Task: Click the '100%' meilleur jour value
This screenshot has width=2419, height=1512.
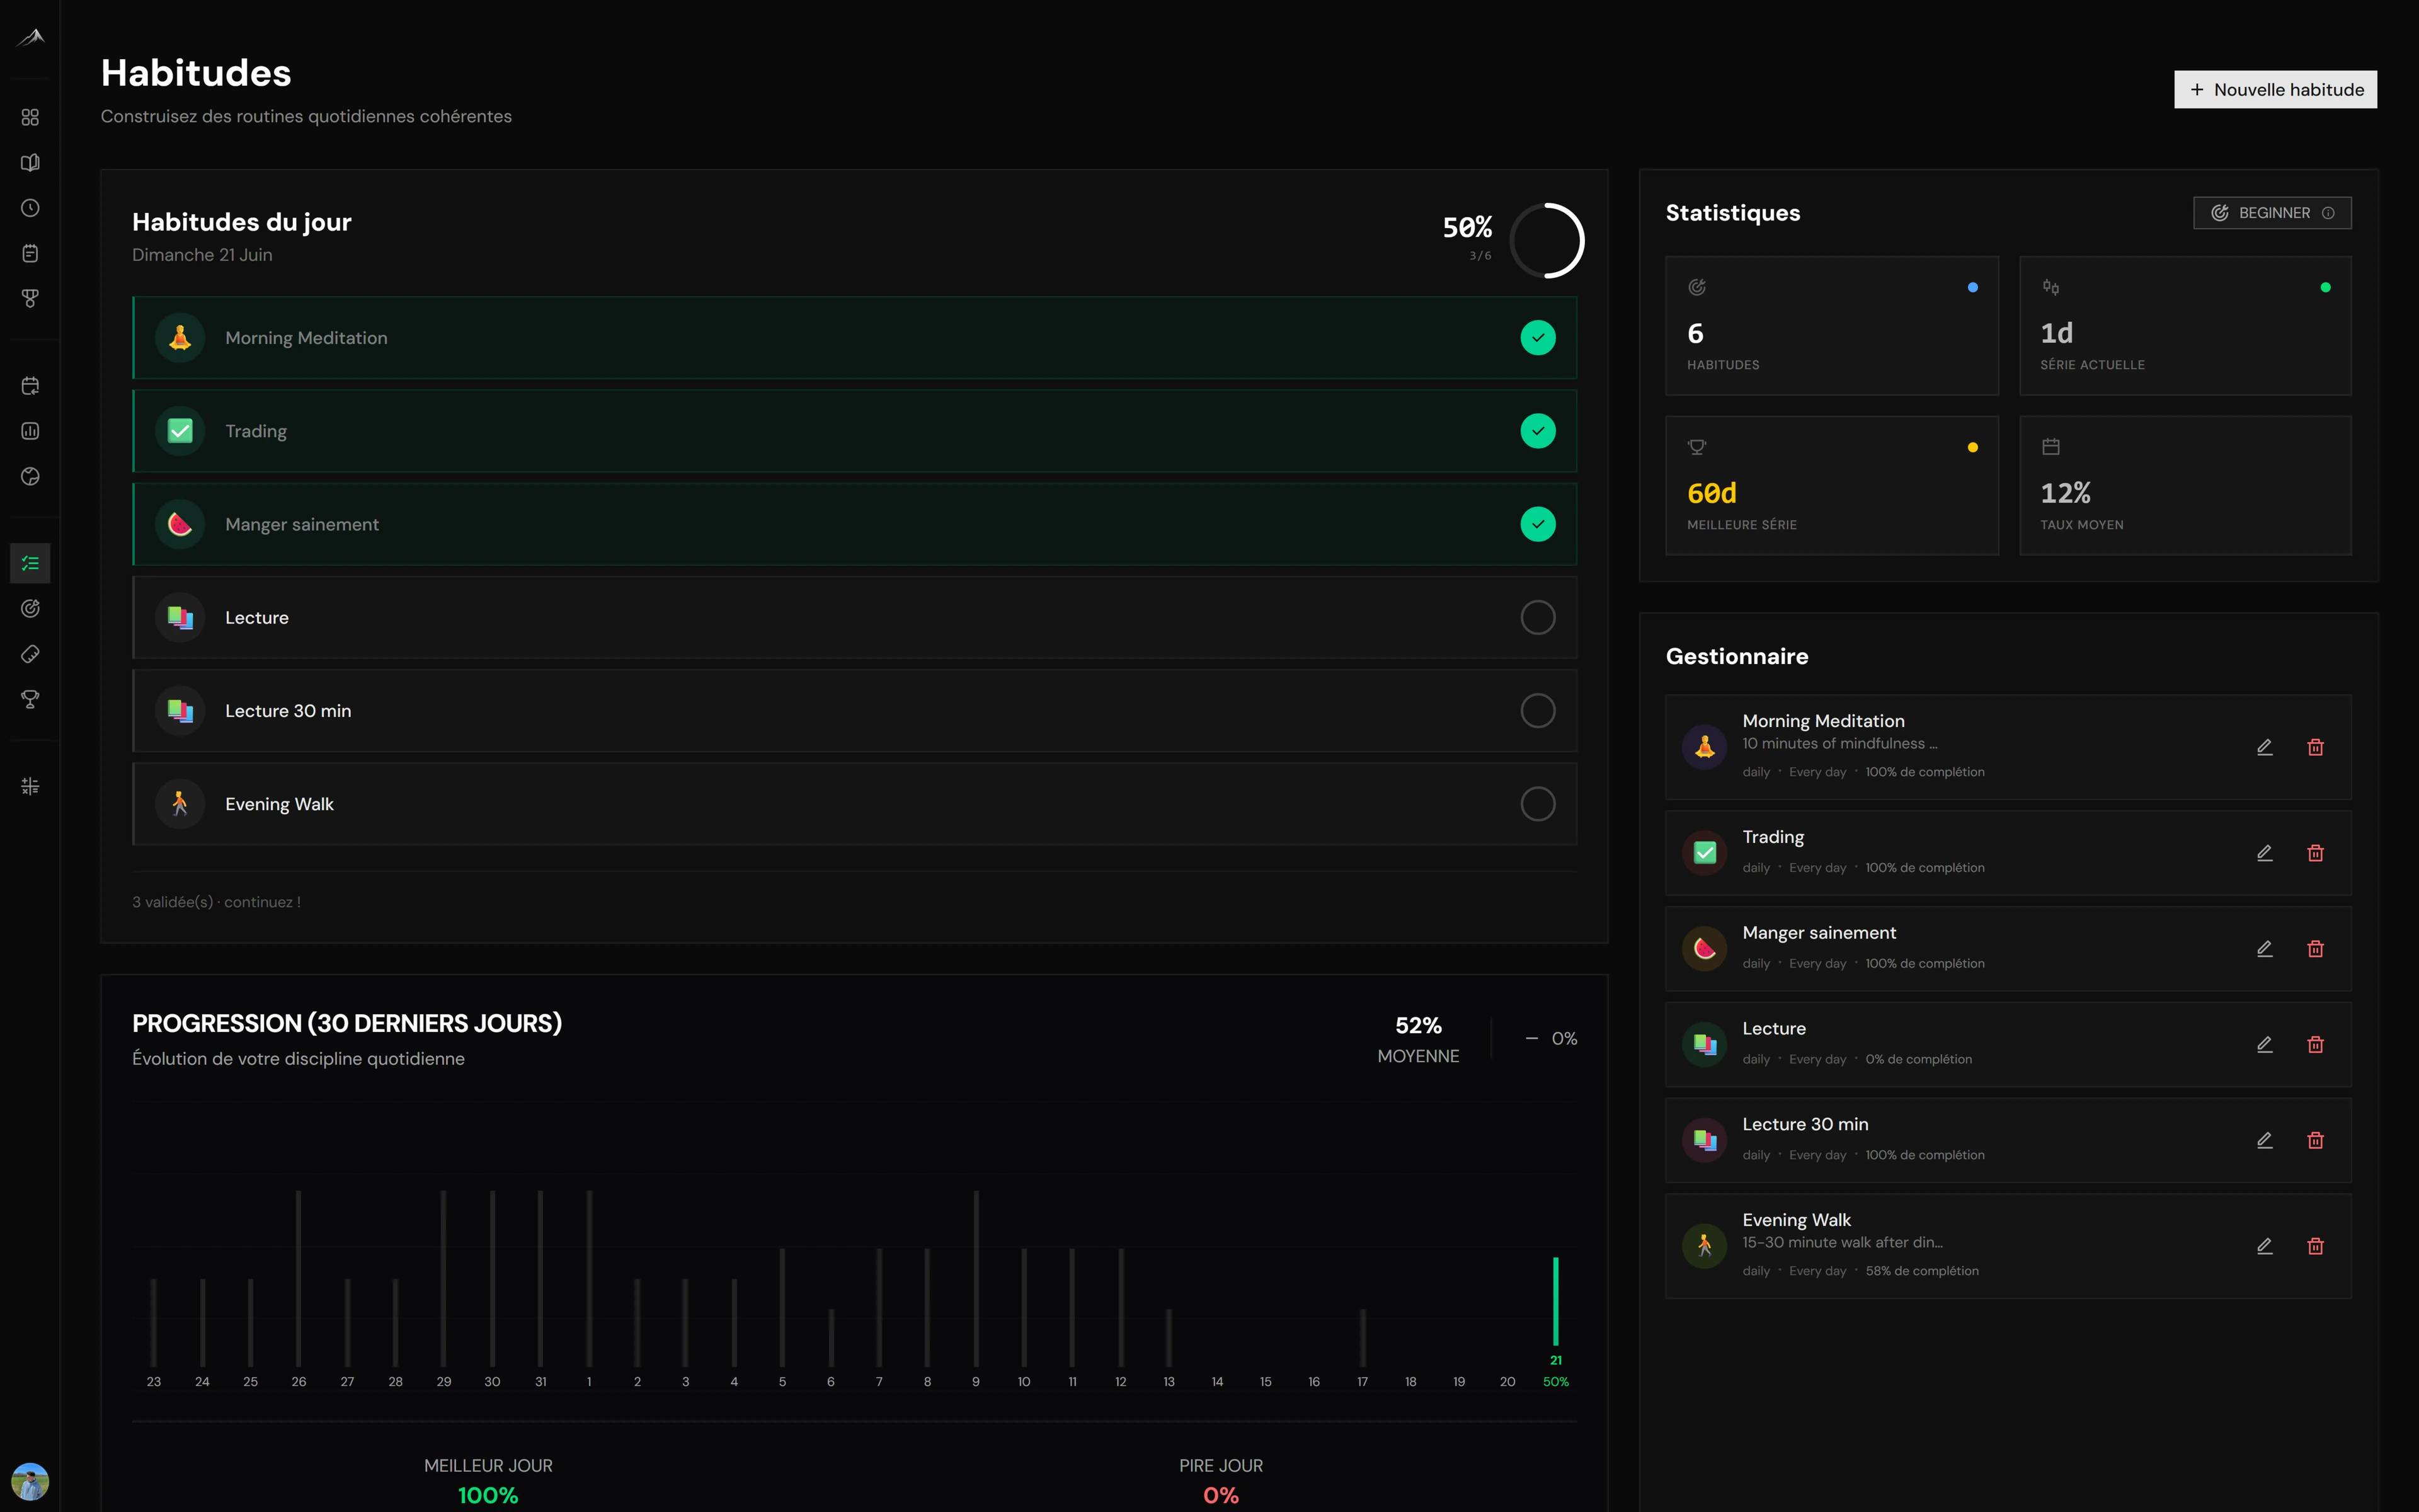Action: point(488,1496)
